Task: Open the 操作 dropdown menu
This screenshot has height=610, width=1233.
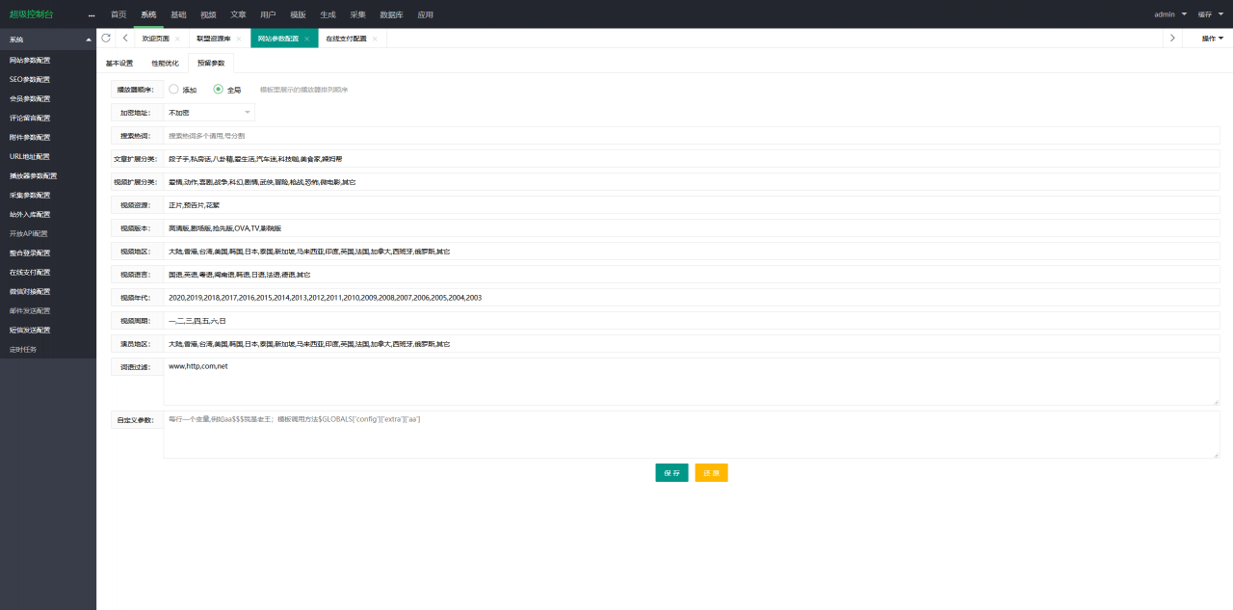Action: pyautogui.click(x=1212, y=39)
